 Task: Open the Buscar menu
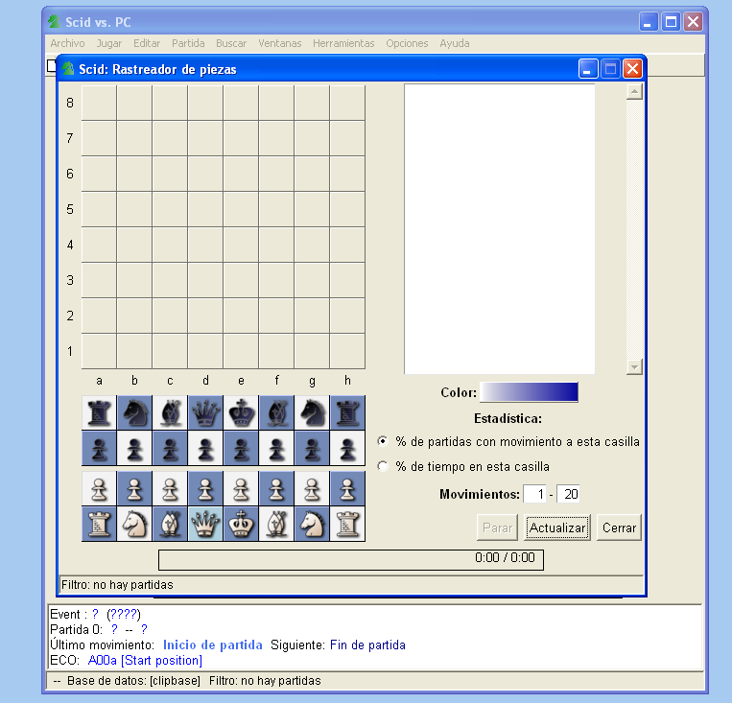pyautogui.click(x=231, y=43)
